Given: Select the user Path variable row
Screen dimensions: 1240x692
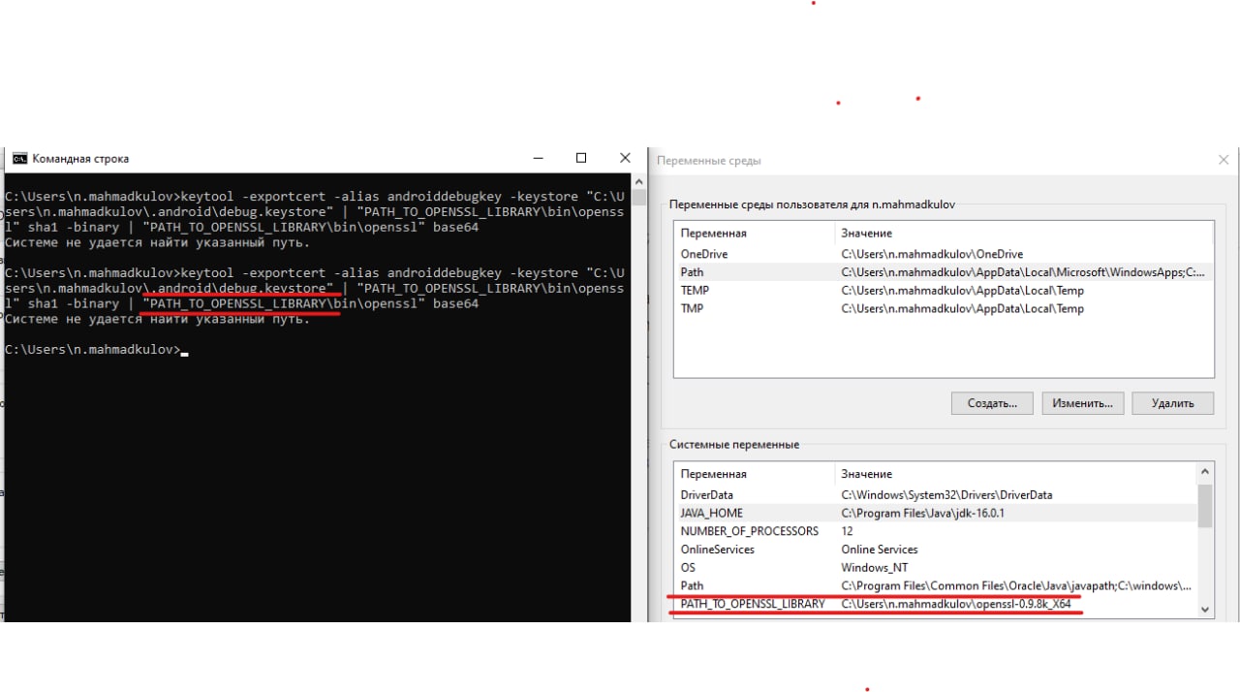Looking at the screenshot, I should pyautogui.click(x=944, y=272).
